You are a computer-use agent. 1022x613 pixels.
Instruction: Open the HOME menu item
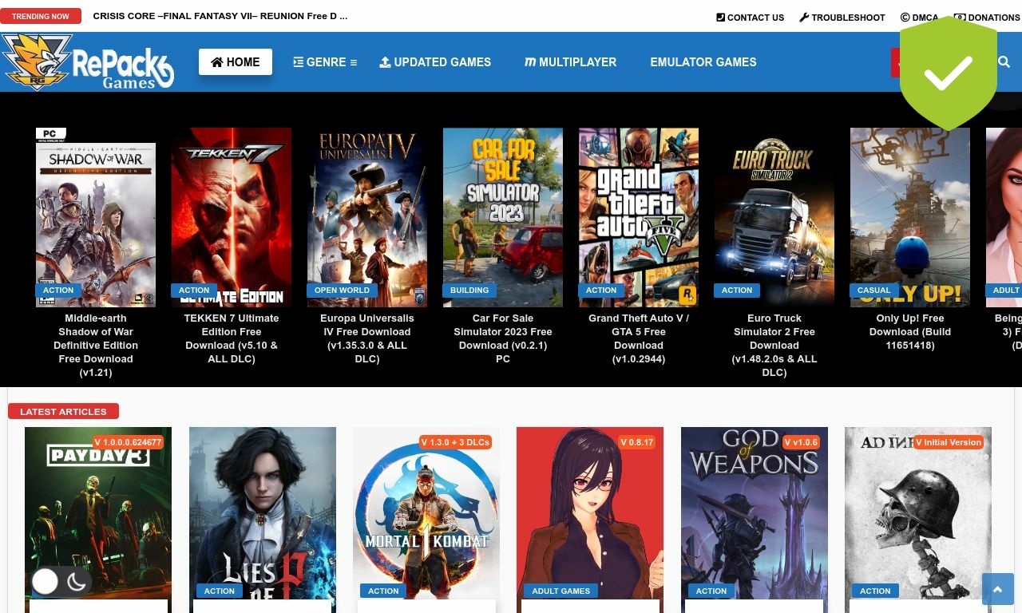(x=236, y=61)
